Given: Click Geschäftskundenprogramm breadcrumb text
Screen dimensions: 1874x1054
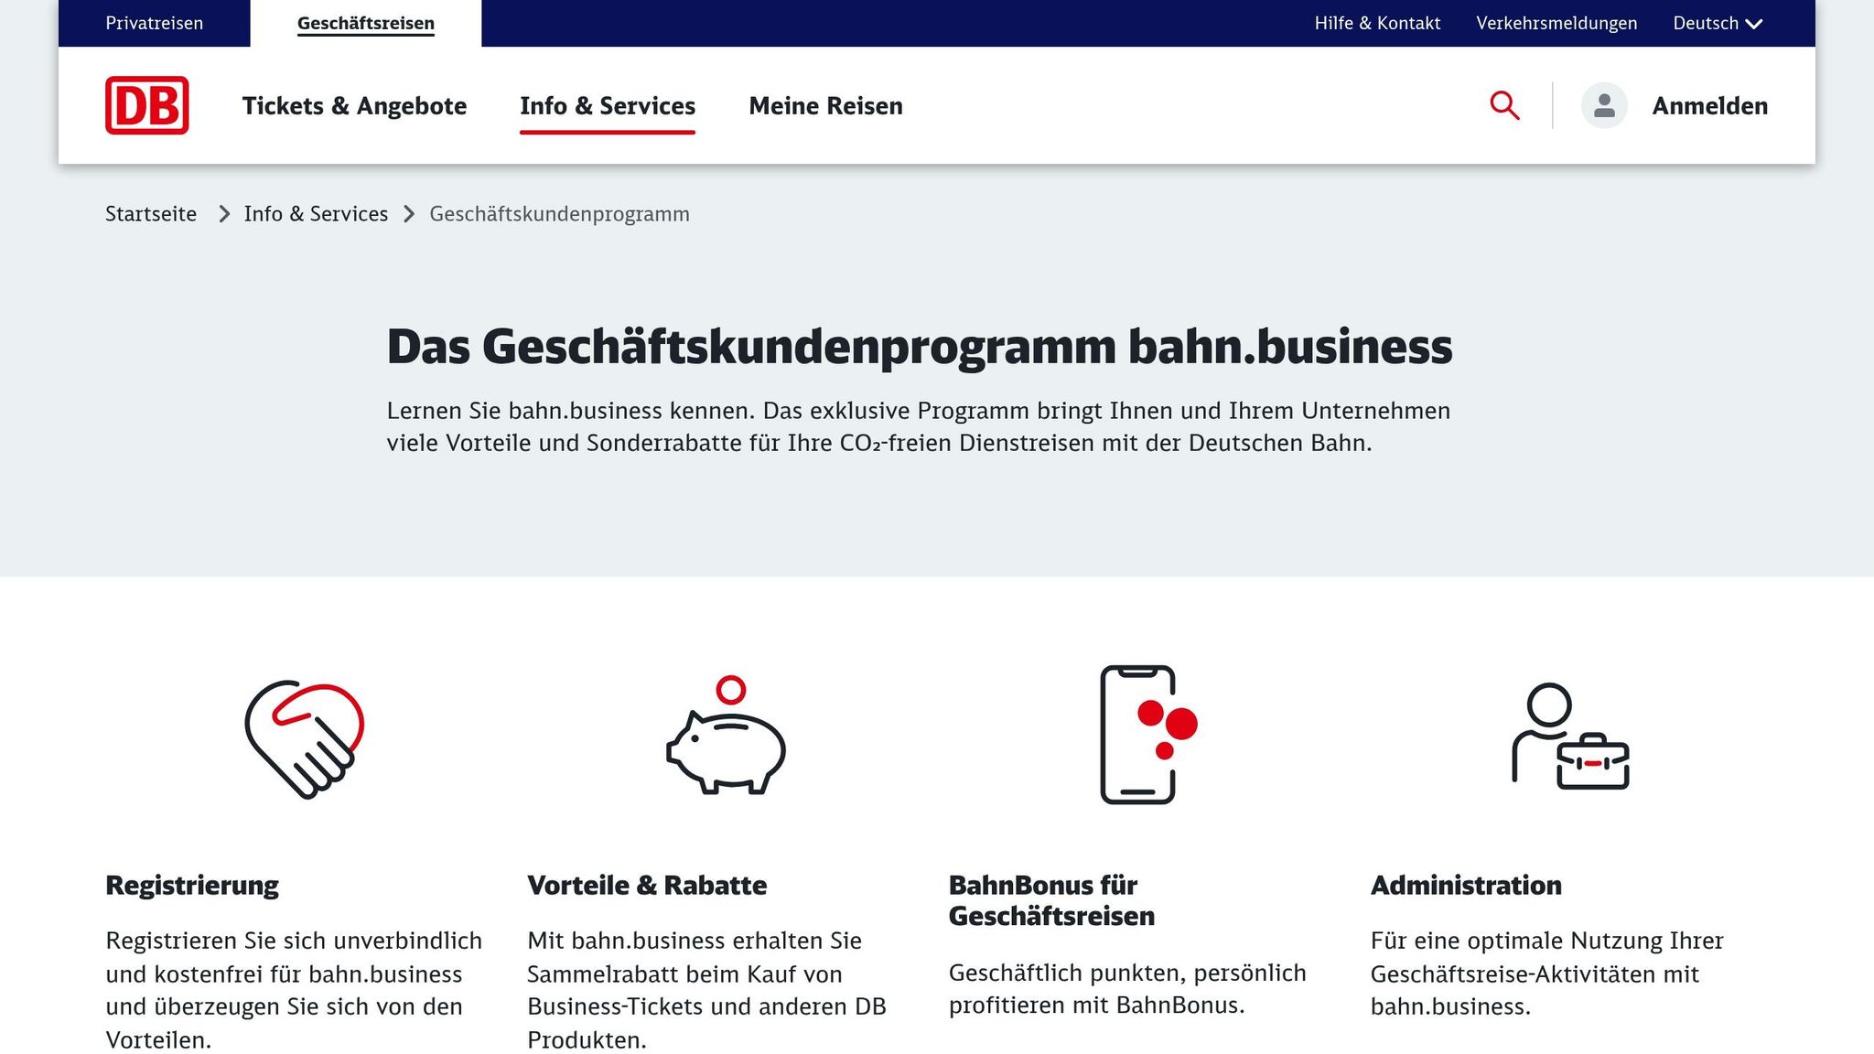Looking at the screenshot, I should point(559,214).
